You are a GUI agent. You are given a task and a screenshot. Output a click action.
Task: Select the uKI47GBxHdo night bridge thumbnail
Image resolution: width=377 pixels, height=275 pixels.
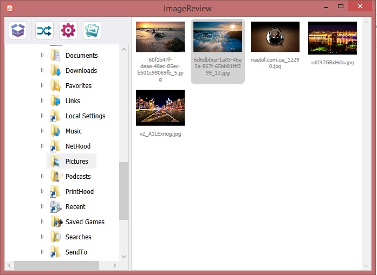(333, 38)
